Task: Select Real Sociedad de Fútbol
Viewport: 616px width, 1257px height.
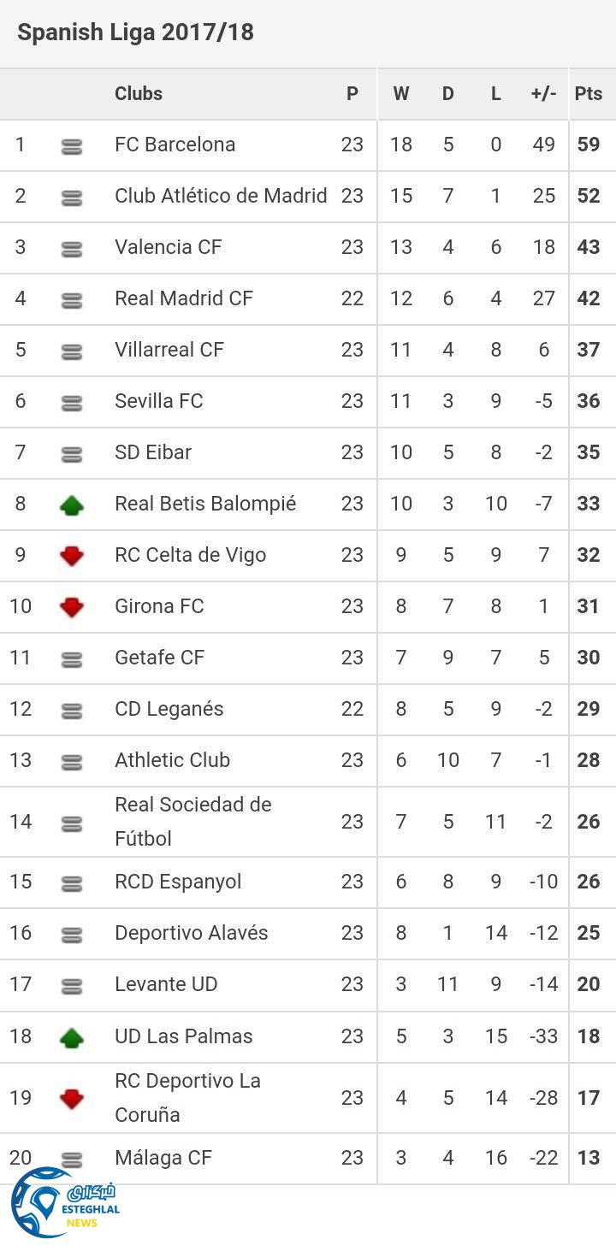Action: pos(193,822)
